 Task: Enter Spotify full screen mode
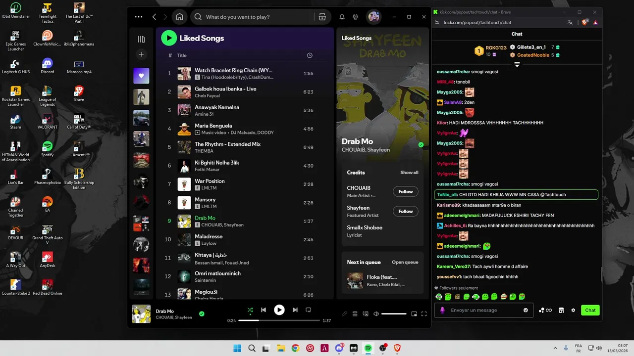click(x=424, y=313)
